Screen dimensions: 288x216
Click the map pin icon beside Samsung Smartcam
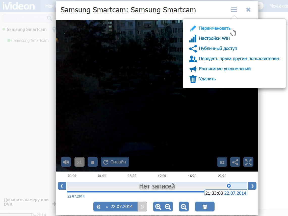coord(54,30)
